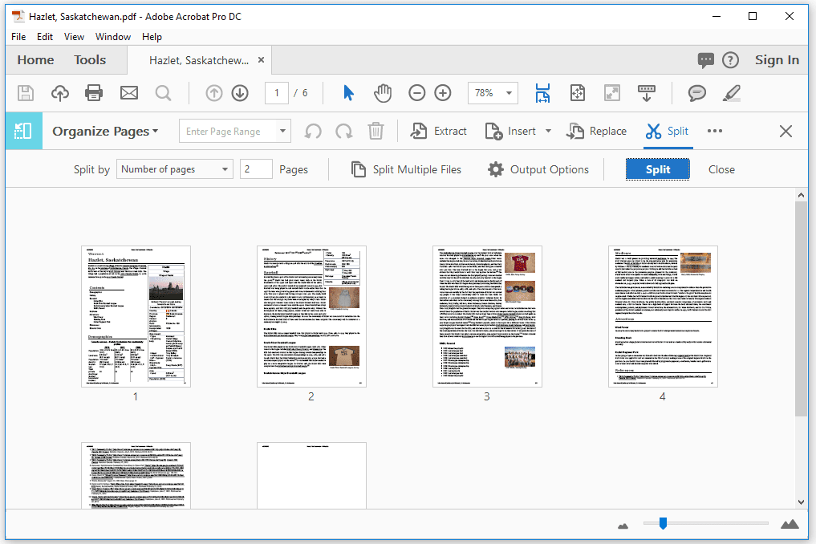
Task: Delete selected pages using the trash icon
Action: coord(376,131)
